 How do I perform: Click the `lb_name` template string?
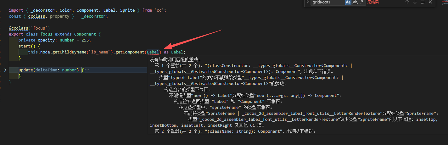tap(99, 52)
